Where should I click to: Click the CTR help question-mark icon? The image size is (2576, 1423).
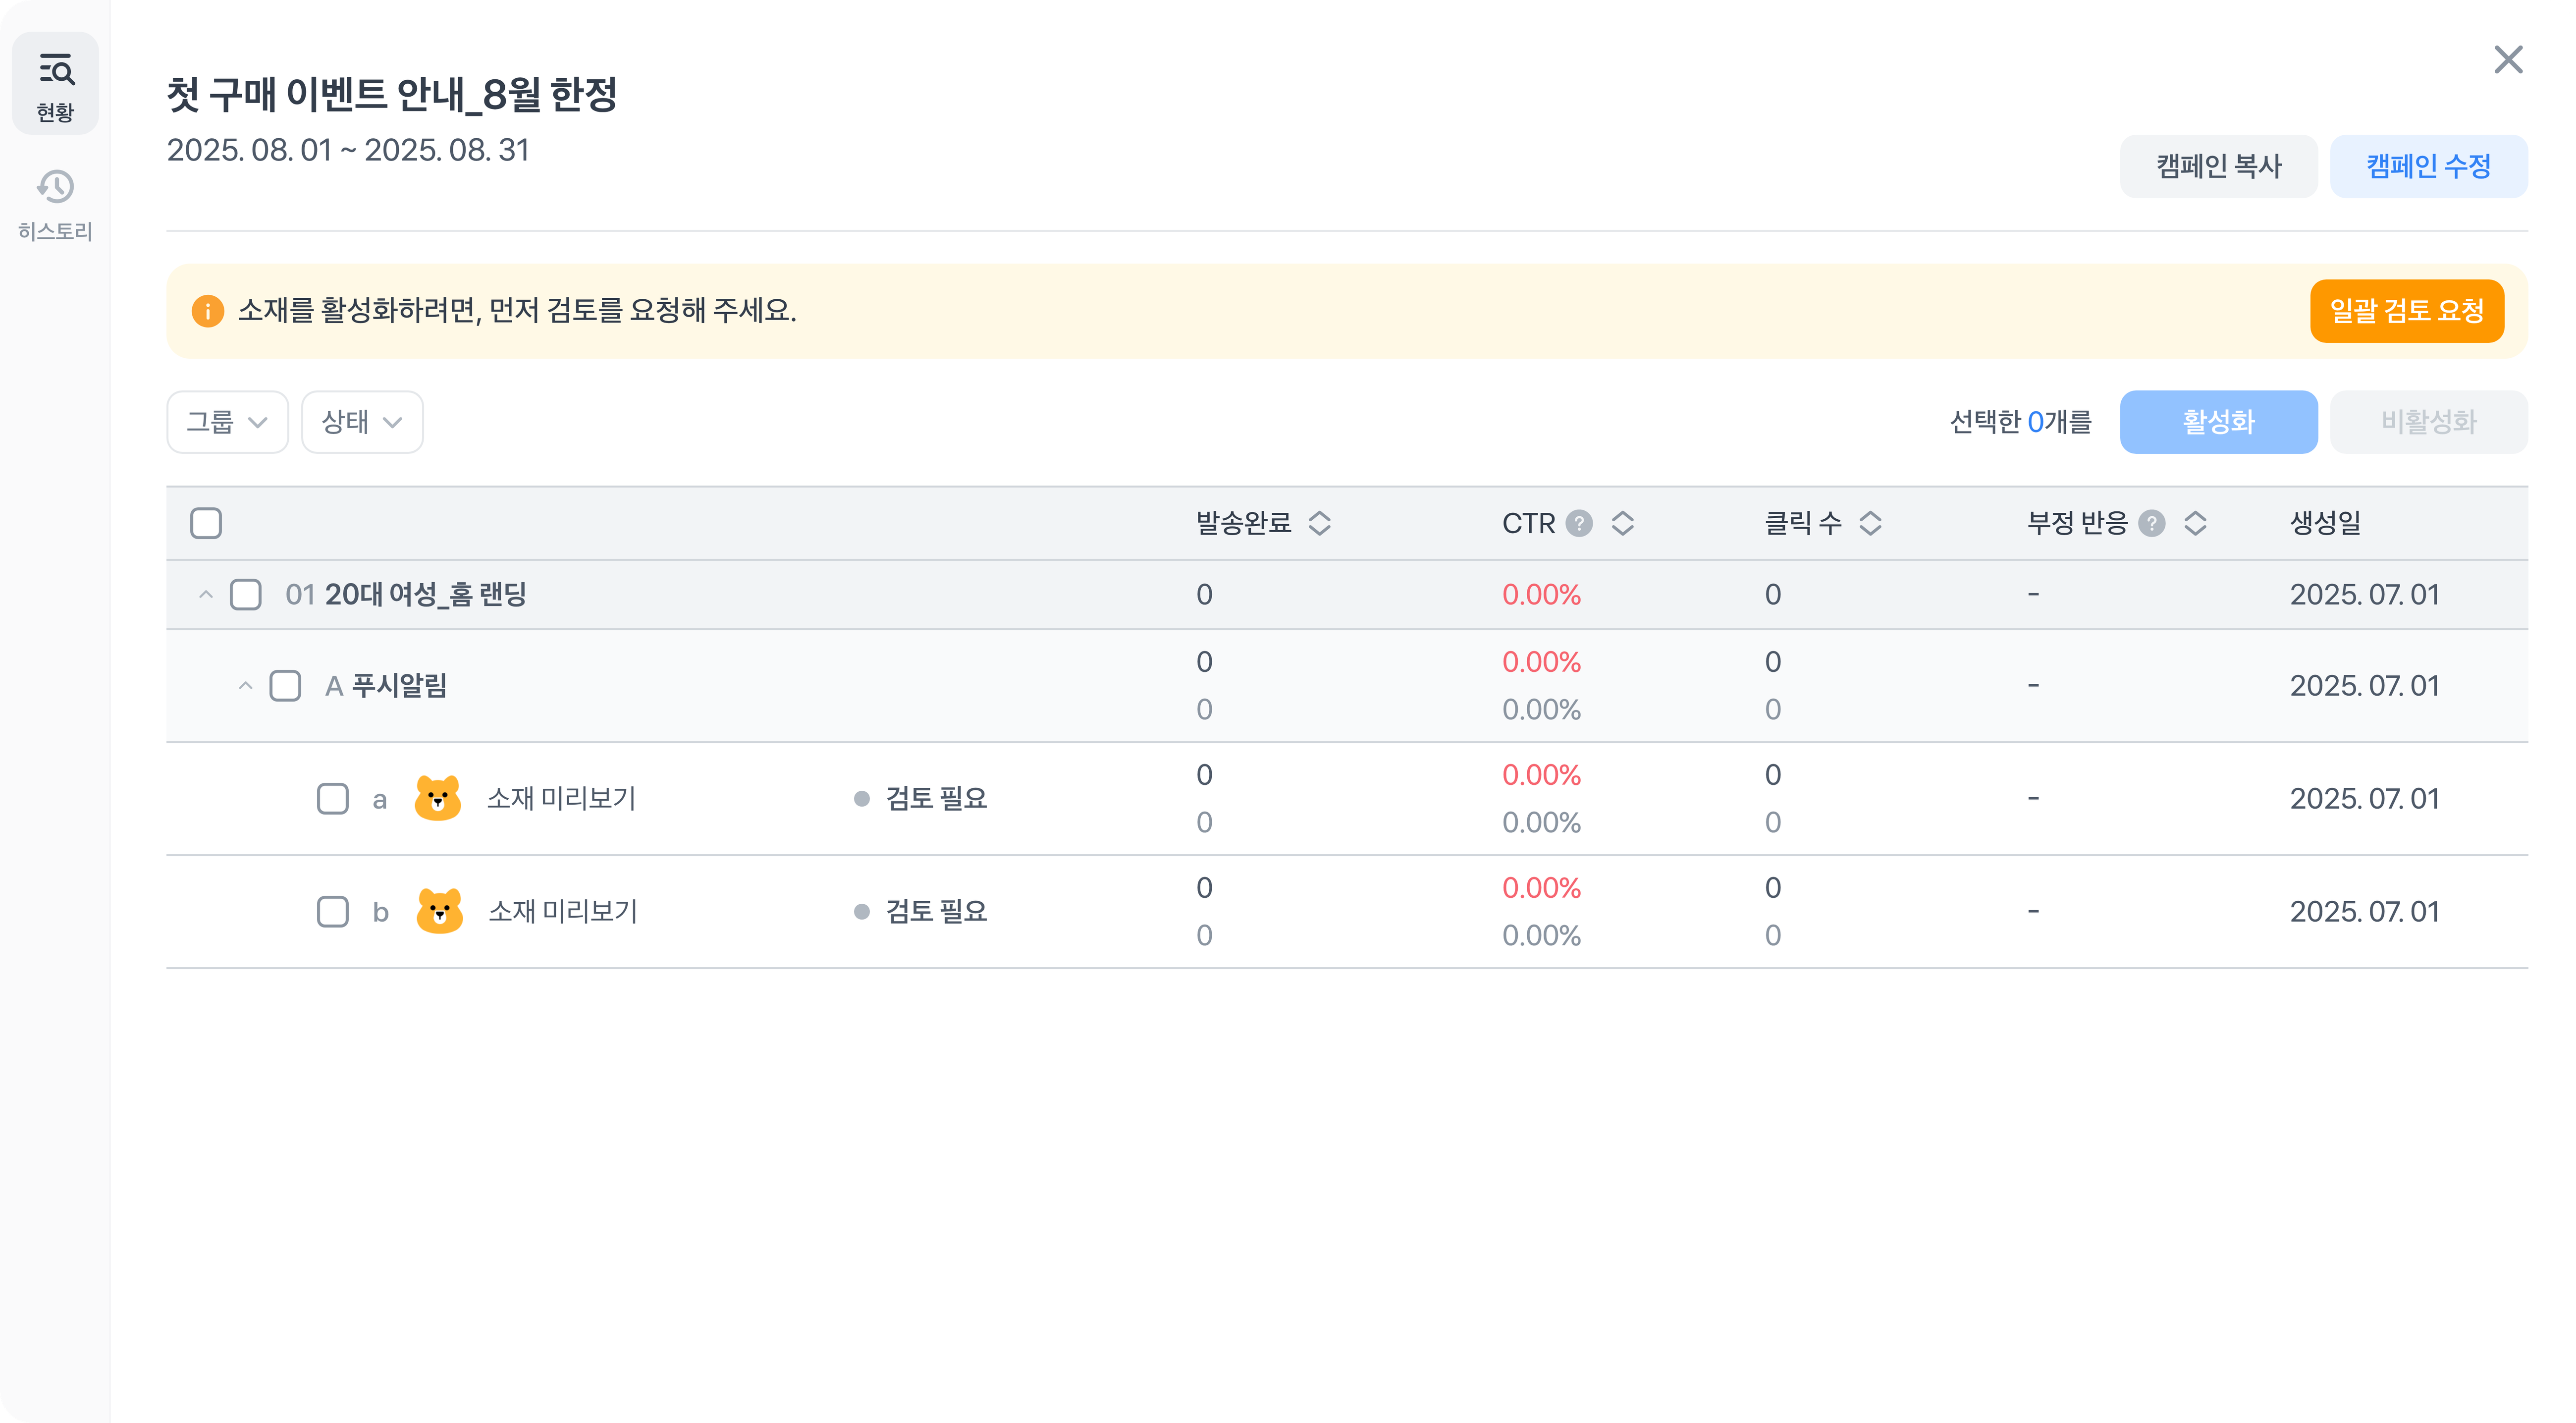coord(1579,523)
